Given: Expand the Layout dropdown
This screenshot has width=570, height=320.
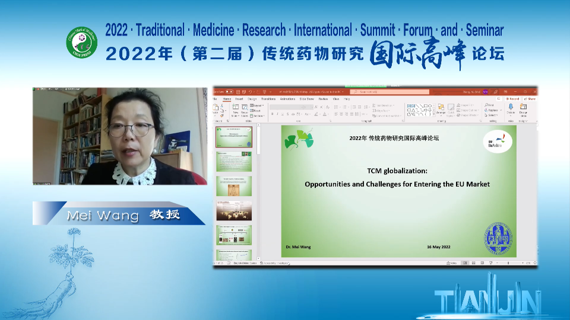Looking at the screenshot, I should tap(257, 105).
